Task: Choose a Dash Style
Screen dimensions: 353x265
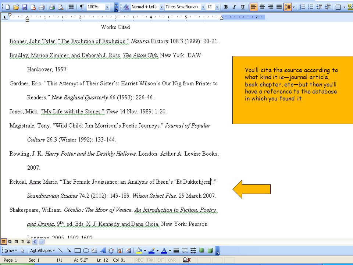Action: click(x=185, y=251)
